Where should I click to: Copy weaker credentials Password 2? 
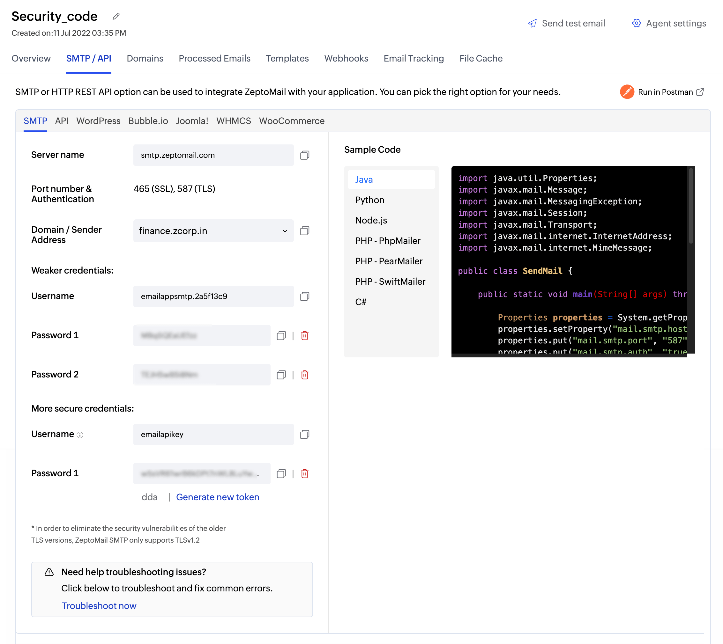(281, 375)
